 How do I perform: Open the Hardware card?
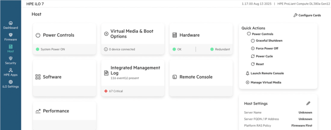click(x=201, y=39)
